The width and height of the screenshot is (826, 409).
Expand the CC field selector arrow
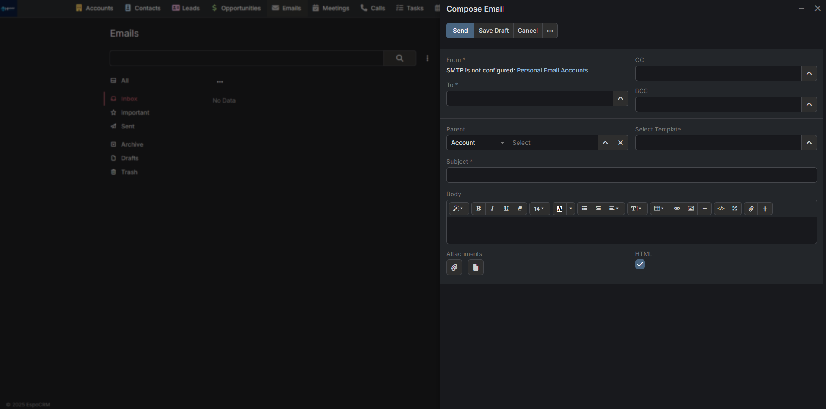[x=809, y=73]
